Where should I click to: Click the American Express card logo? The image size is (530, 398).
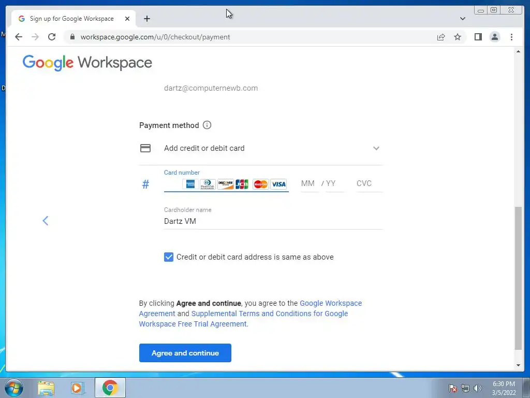pyautogui.click(x=190, y=184)
